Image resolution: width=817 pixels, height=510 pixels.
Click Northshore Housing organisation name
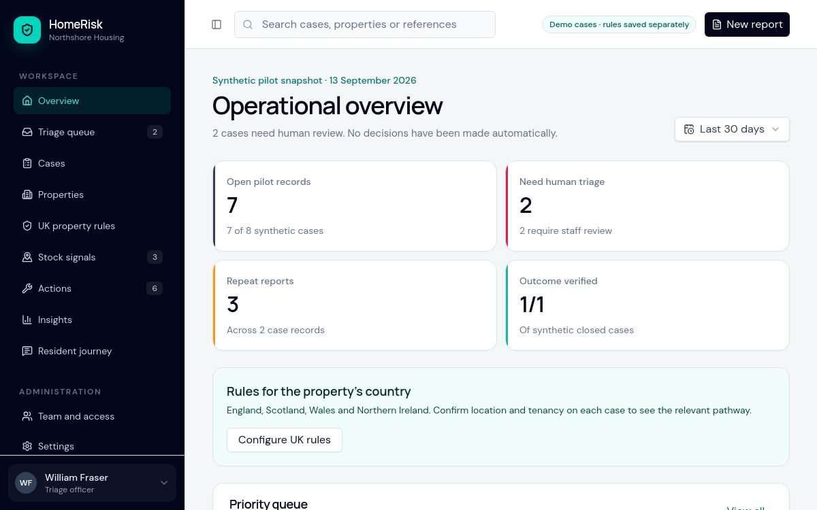pyautogui.click(x=86, y=37)
